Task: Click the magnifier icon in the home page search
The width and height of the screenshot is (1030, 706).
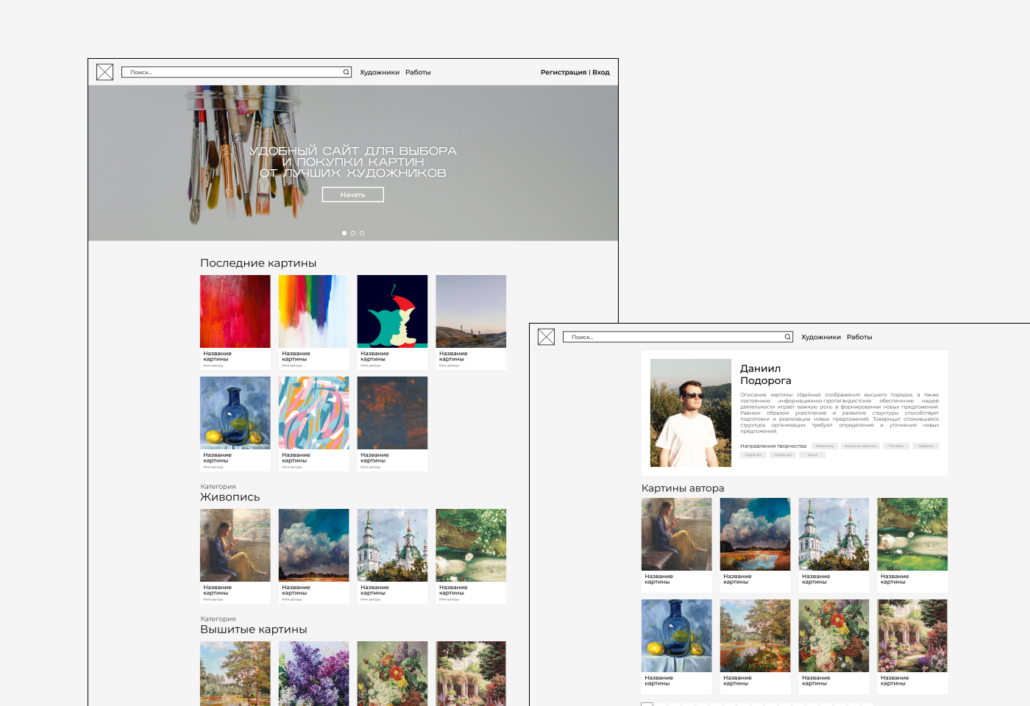Action: (x=346, y=72)
